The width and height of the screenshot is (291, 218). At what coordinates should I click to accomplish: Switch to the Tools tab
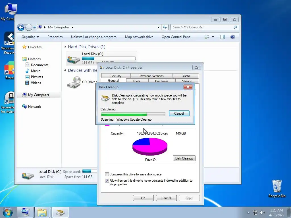[x=136, y=81]
